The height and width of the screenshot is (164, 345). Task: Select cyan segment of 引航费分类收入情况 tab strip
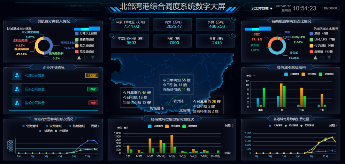click(x=85, y=29)
